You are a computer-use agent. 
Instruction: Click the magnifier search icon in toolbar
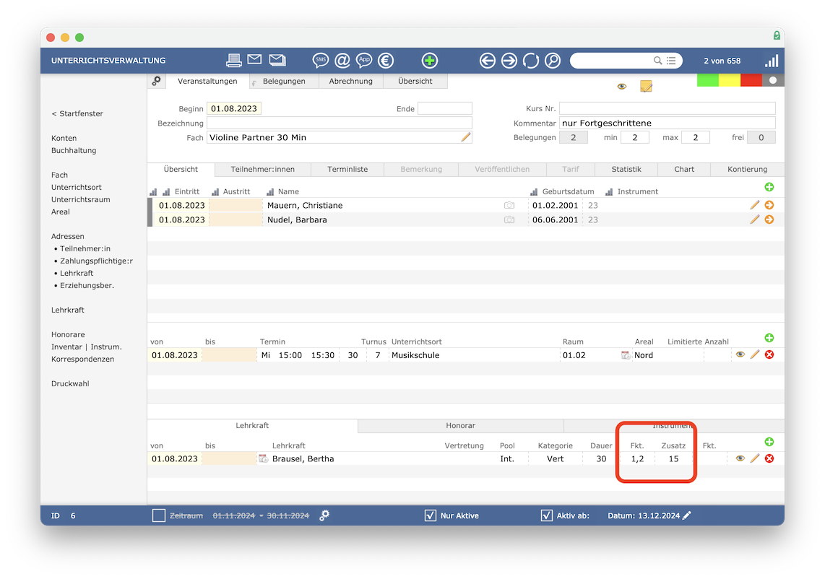pos(553,61)
